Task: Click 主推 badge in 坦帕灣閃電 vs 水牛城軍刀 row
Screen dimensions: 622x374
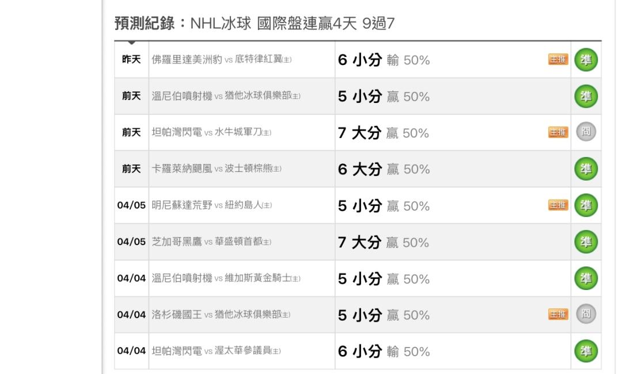Action: click(x=558, y=132)
